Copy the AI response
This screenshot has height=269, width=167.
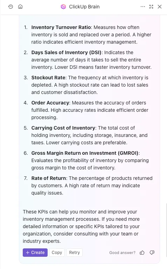point(57,253)
